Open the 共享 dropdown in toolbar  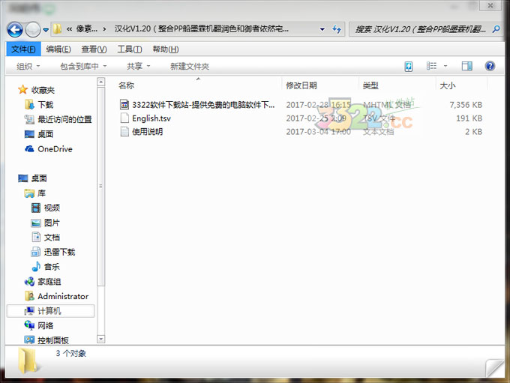pyautogui.click(x=138, y=67)
